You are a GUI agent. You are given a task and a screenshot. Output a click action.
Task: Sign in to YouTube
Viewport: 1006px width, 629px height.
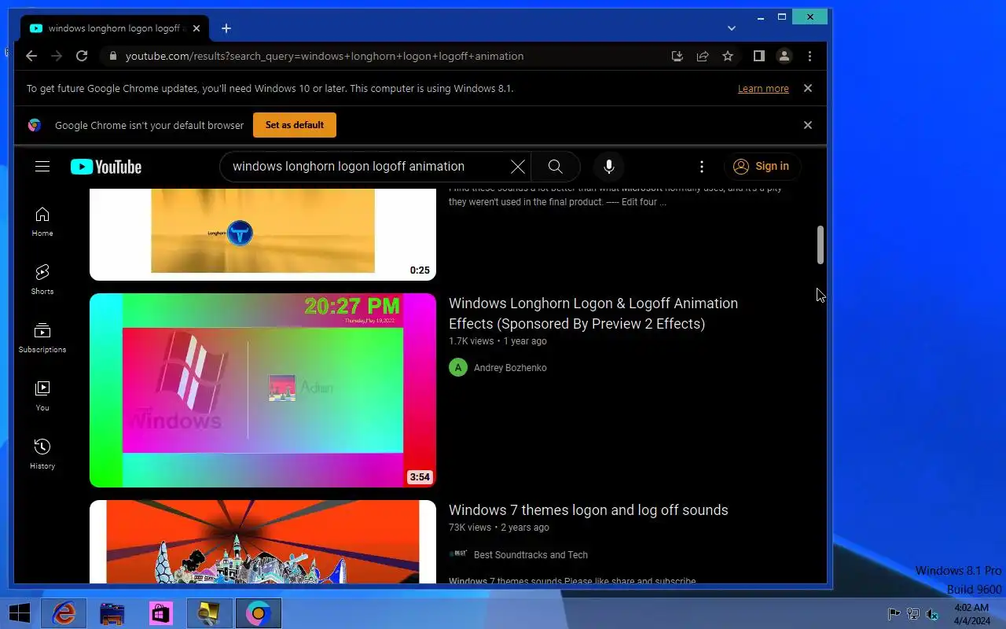(761, 166)
